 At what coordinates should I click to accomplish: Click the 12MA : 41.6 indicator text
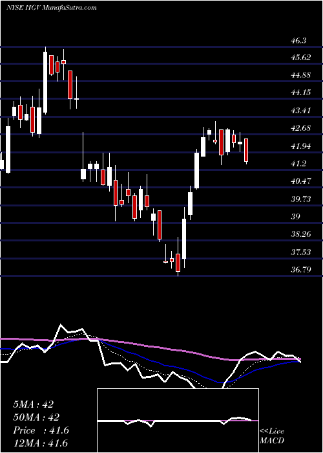(x=40, y=443)
